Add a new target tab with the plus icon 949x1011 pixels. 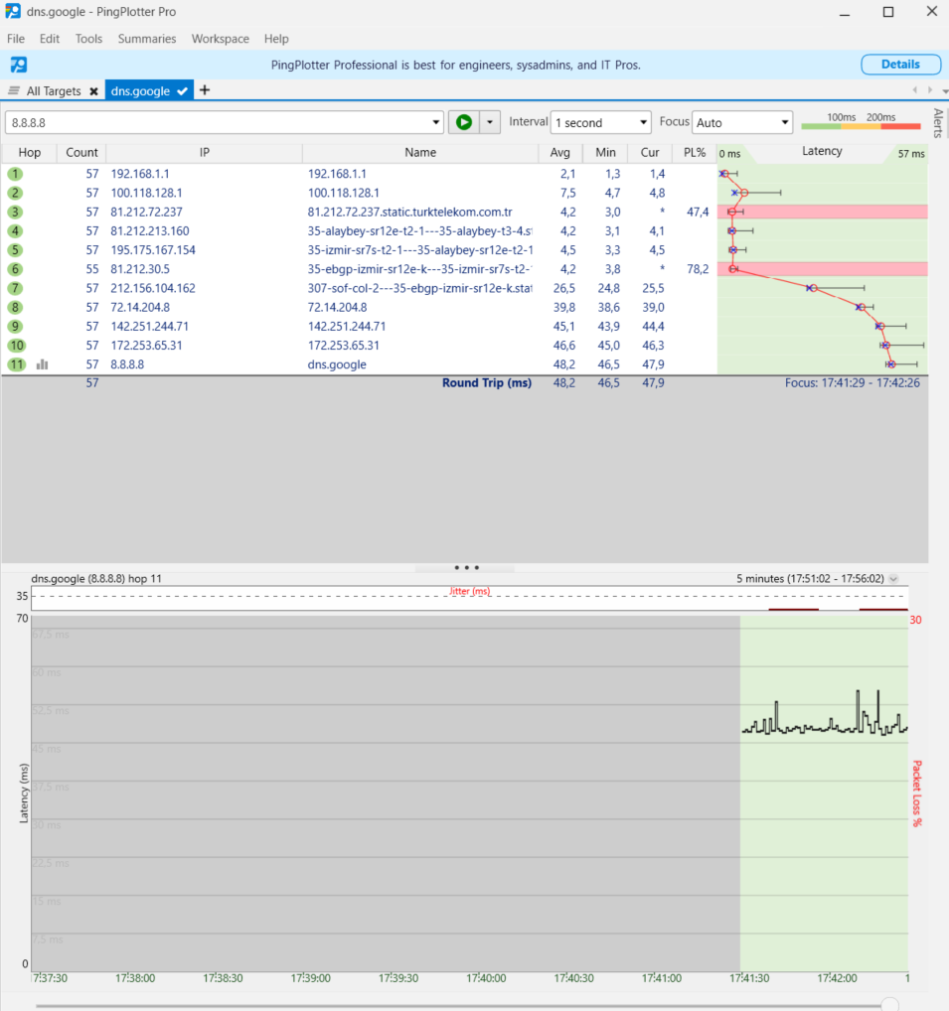click(205, 90)
